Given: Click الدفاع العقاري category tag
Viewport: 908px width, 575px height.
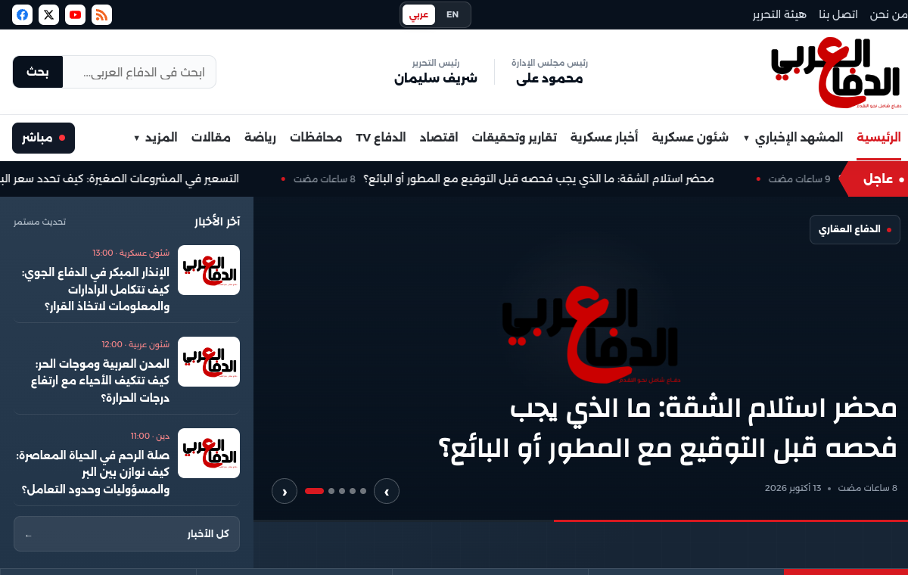Looking at the screenshot, I should 855,229.
